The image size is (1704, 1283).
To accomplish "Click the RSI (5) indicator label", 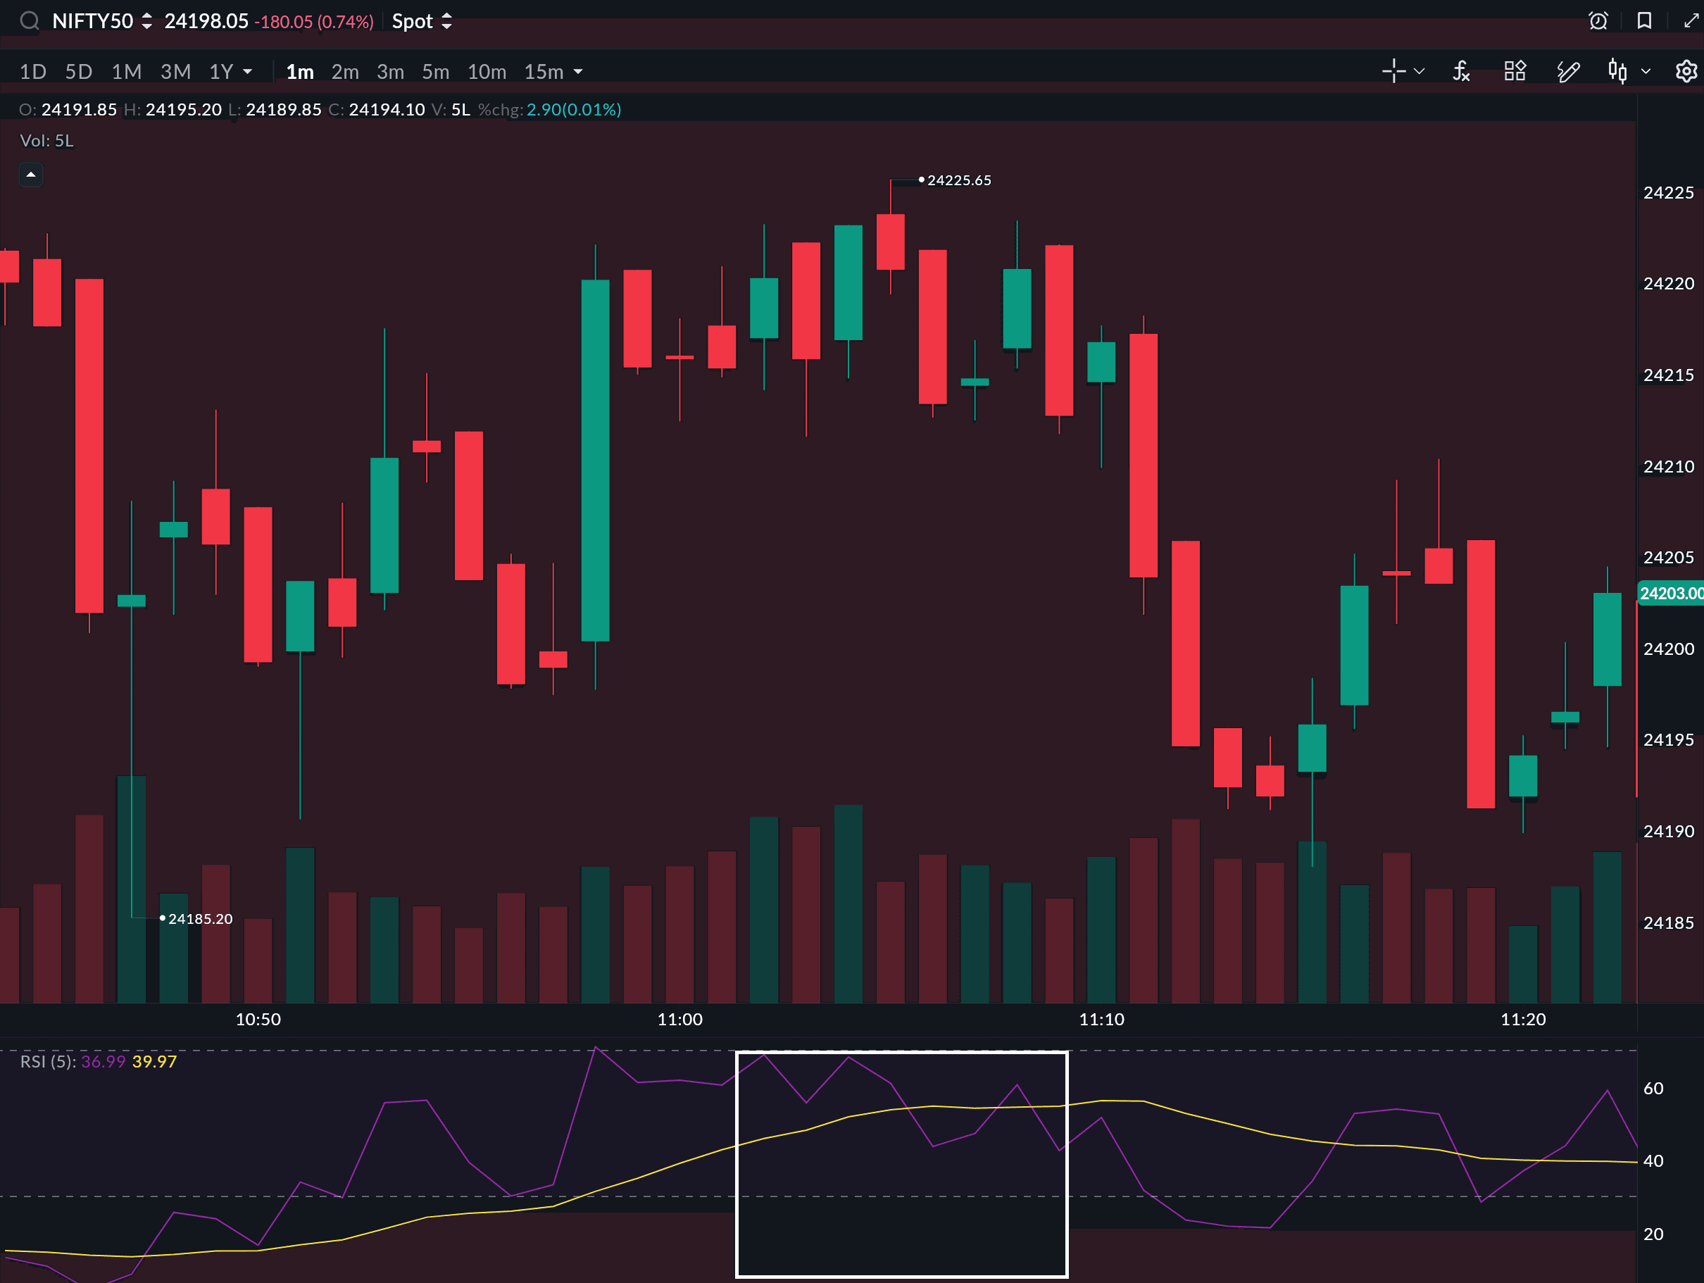I will 47,1061.
